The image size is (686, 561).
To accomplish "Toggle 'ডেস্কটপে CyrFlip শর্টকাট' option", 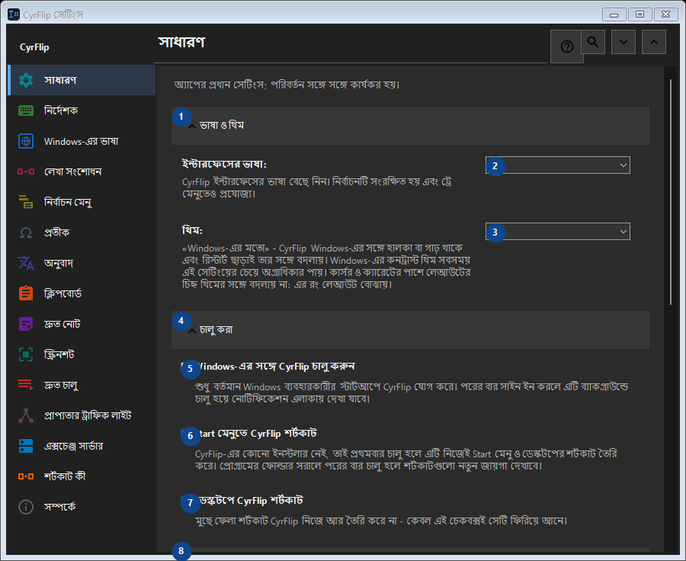I will click(x=242, y=501).
